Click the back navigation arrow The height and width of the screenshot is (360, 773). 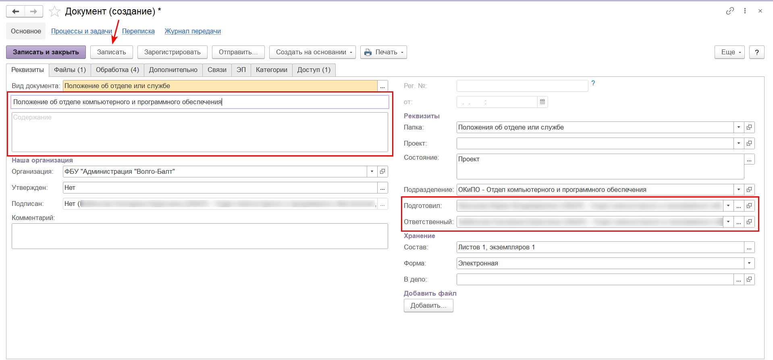[16, 11]
